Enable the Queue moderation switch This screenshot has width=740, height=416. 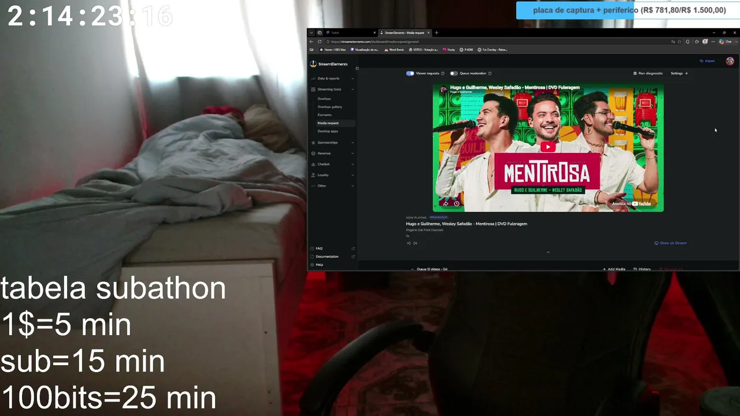pos(454,73)
